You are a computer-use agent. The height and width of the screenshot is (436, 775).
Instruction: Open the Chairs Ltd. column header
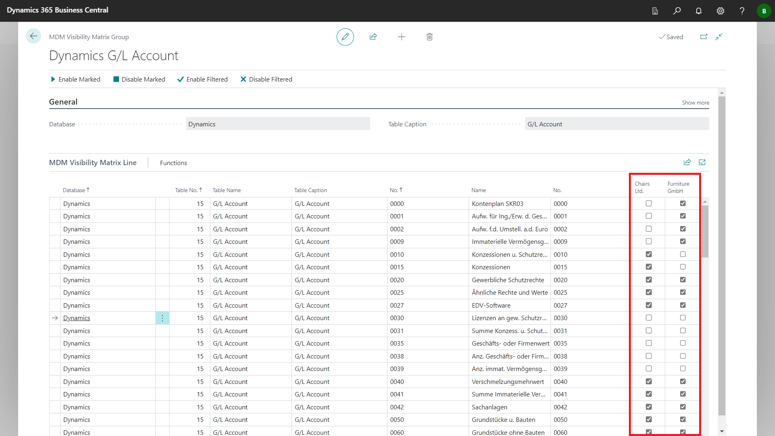pos(642,187)
